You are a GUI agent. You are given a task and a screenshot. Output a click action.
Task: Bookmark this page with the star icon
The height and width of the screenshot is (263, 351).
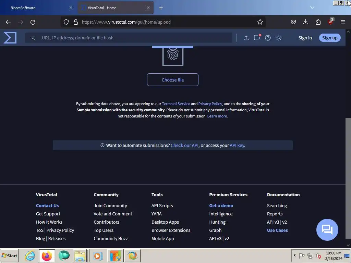click(x=260, y=22)
